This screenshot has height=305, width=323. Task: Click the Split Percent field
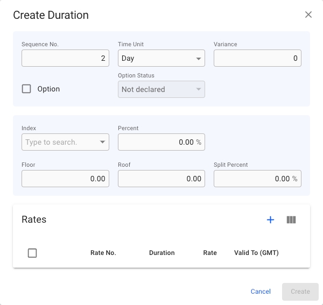pyautogui.click(x=253, y=179)
